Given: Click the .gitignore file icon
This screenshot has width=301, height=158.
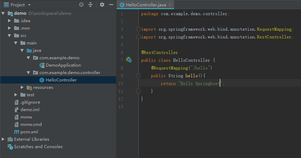Looking at the screenshot, I should tap(17, 102).
